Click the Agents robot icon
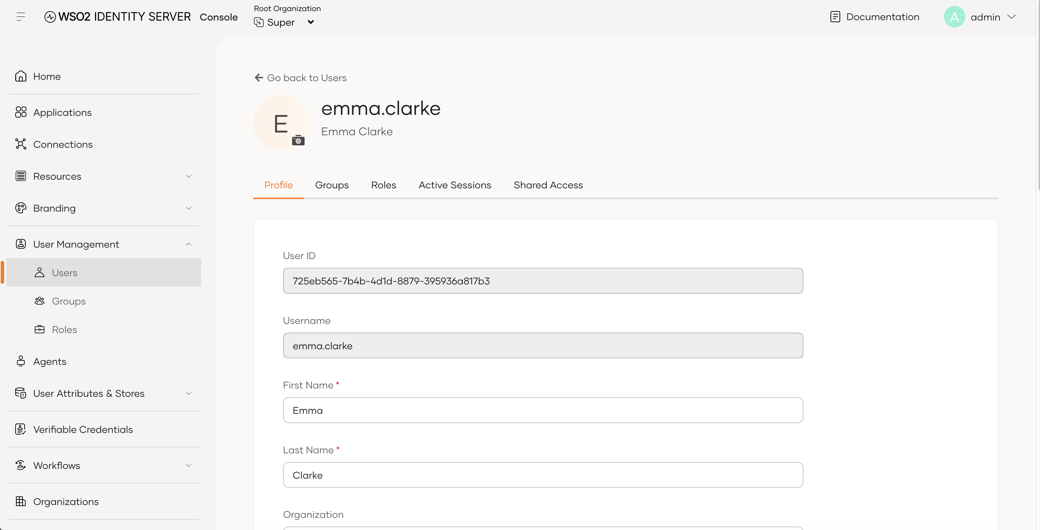 point(20,361)
